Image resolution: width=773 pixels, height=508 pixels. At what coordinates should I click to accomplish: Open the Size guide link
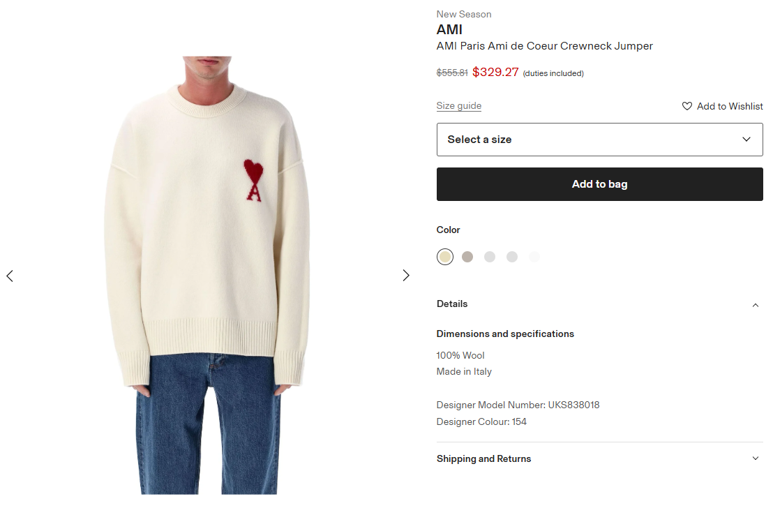click(459, 106)
